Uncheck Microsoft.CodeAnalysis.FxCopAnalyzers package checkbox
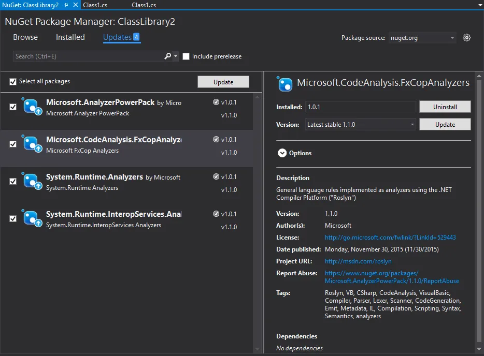 click(x=13, y=144)
